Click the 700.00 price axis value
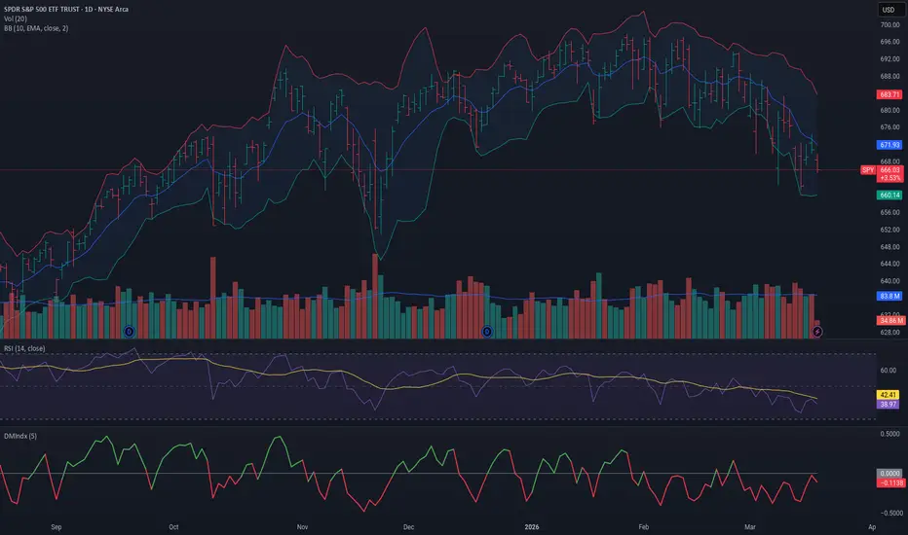The width and height of the screenshot is (908, 535). (889, 25)
